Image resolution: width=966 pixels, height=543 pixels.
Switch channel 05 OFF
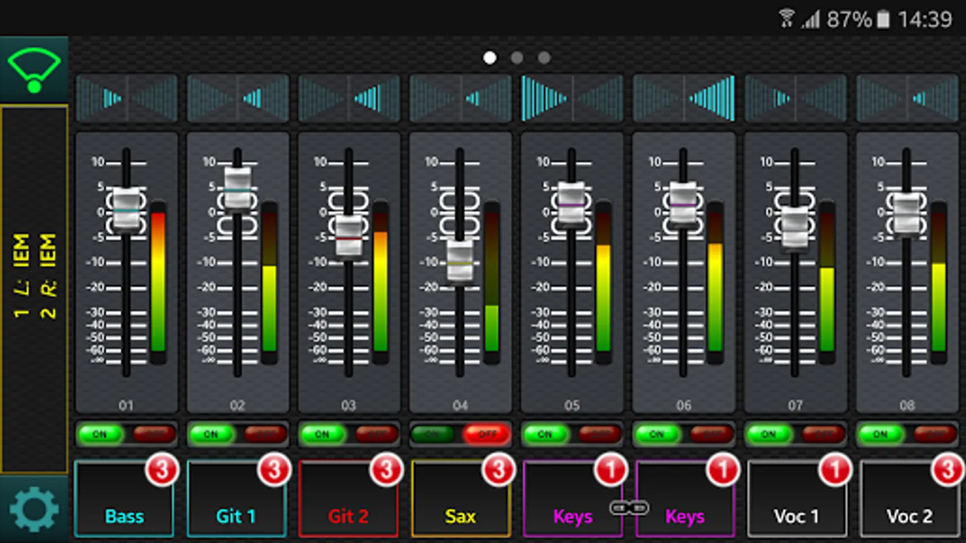click(600, 434)
